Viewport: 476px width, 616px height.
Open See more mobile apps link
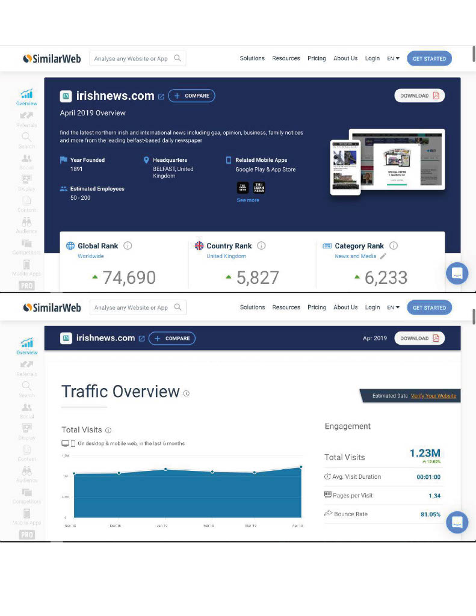point(248,200)
